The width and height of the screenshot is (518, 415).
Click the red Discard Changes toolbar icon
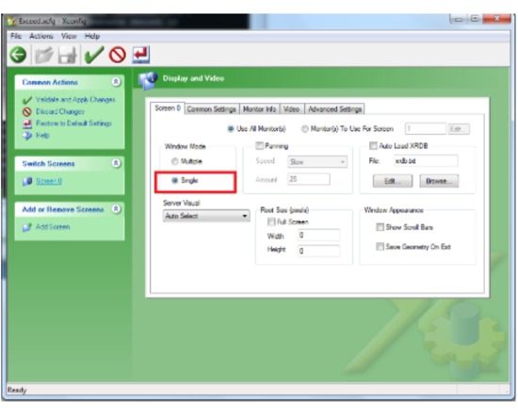[x=118, y=55]
